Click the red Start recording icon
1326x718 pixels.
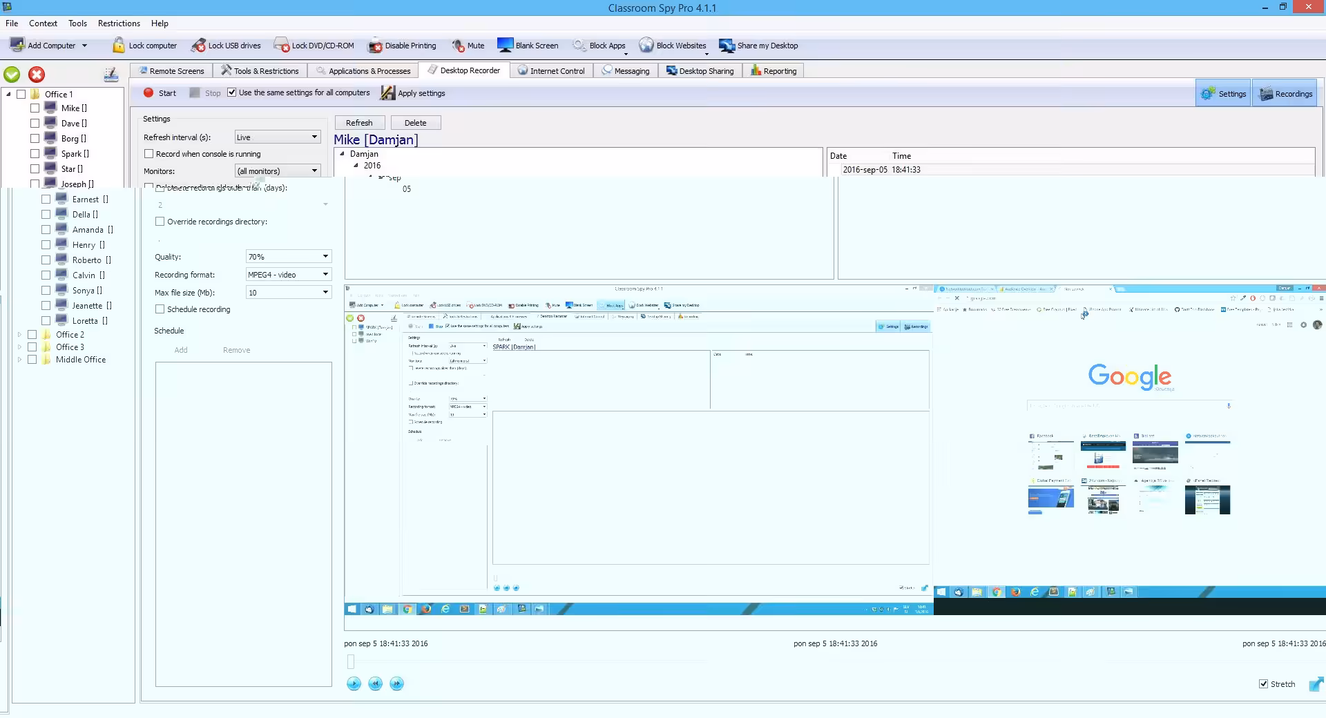(148, 93)
